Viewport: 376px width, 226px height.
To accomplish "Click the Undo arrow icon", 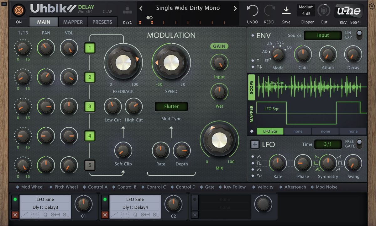I will coord(253,10).
